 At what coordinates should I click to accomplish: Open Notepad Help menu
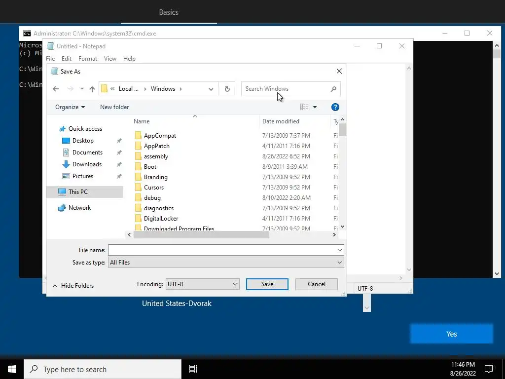coord(129,59)
